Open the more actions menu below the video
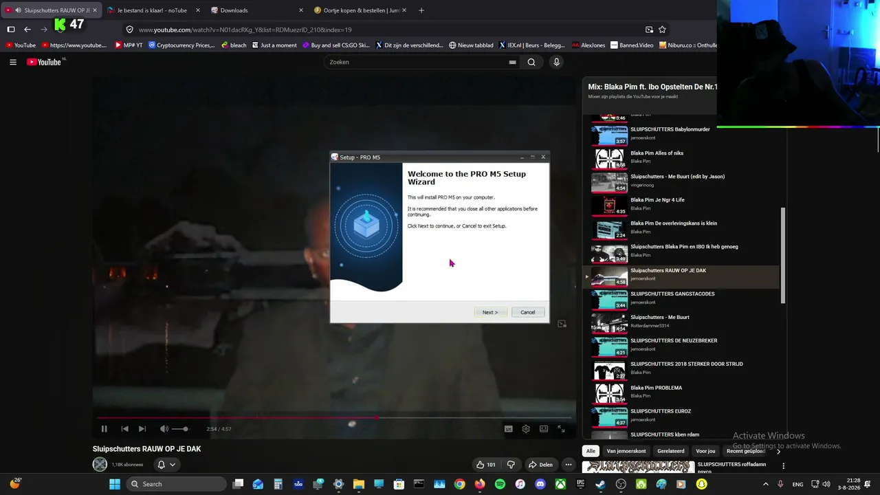 [x=568, y=465]
